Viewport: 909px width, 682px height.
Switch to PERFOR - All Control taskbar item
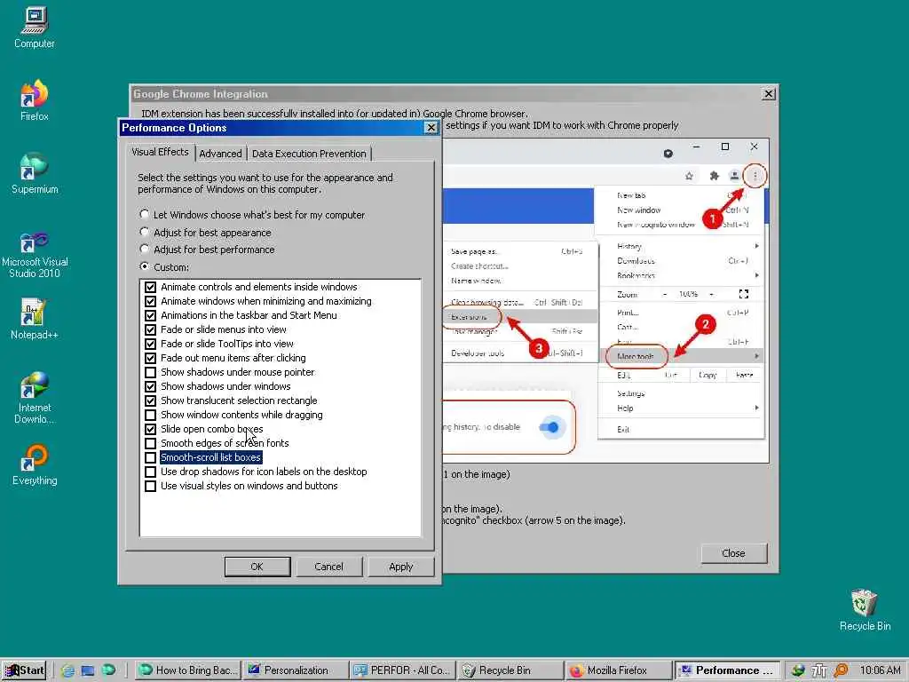[x=402, y=670]
